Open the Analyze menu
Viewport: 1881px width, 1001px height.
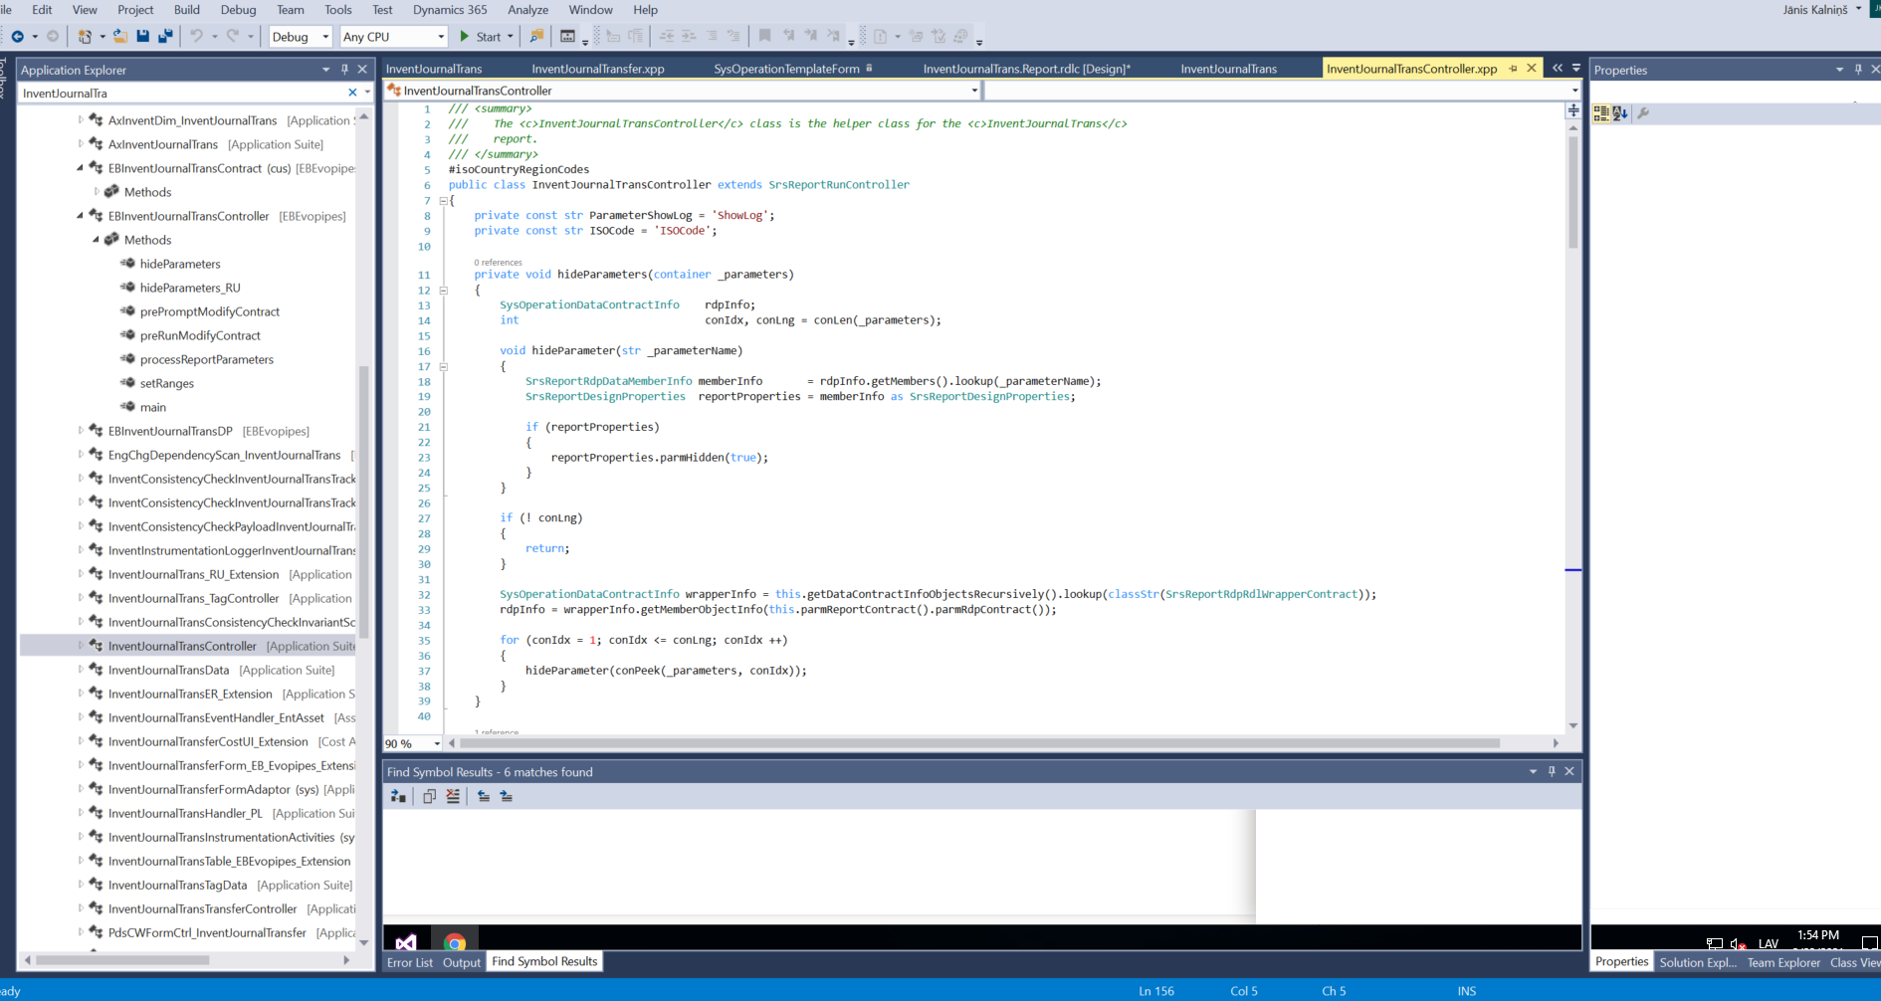(x=527, y=10)
